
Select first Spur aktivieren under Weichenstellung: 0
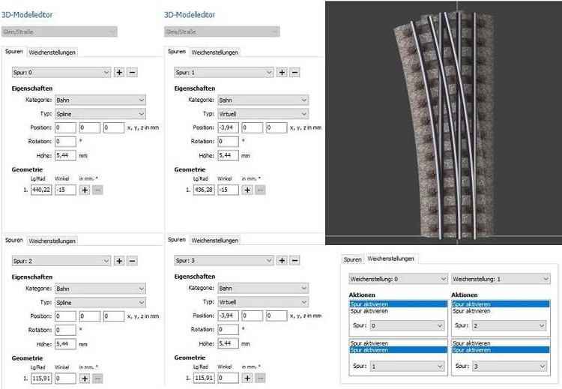pyautogui.click(x=398, y=304)
